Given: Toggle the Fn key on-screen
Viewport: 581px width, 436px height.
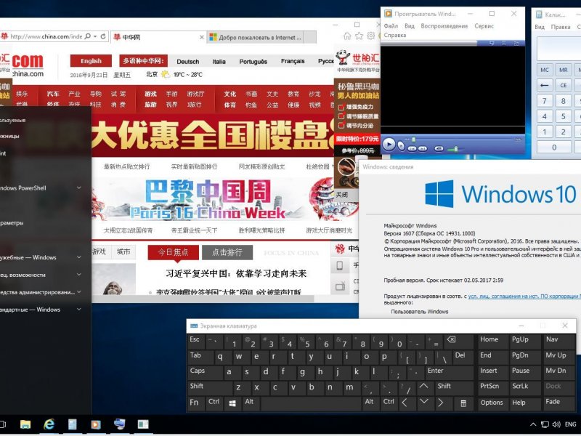Looking at the screenshot, I should pyautogui.click(x=196, y=403).
